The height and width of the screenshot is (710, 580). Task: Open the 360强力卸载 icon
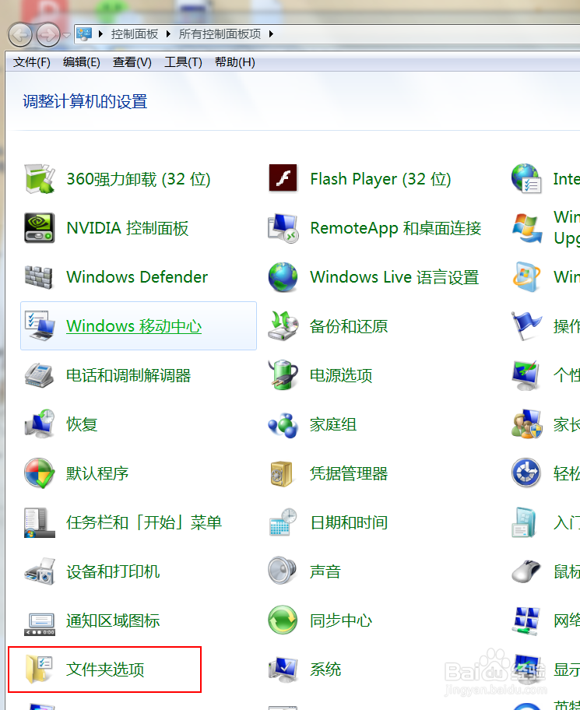click(x=40, y=179)
